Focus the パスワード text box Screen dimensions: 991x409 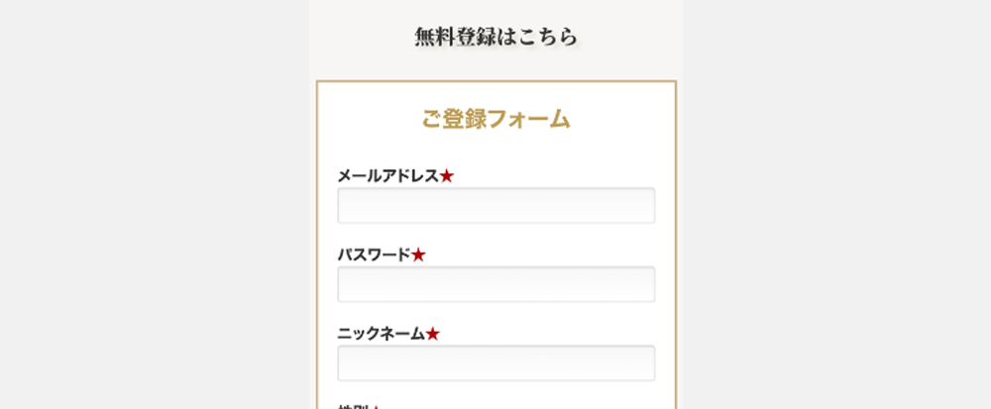[x=495, y=284]
